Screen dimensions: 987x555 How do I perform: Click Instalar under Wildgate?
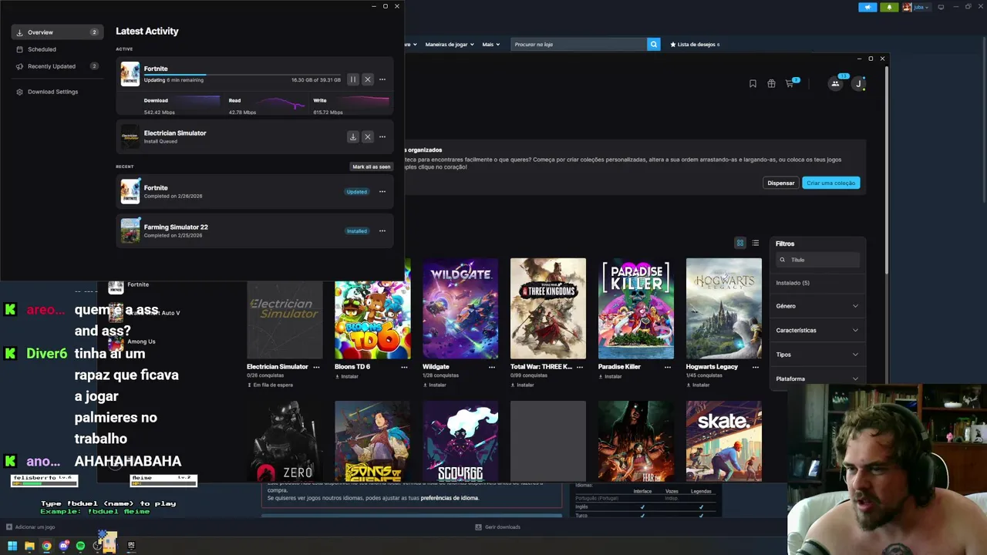coord(434,385)
